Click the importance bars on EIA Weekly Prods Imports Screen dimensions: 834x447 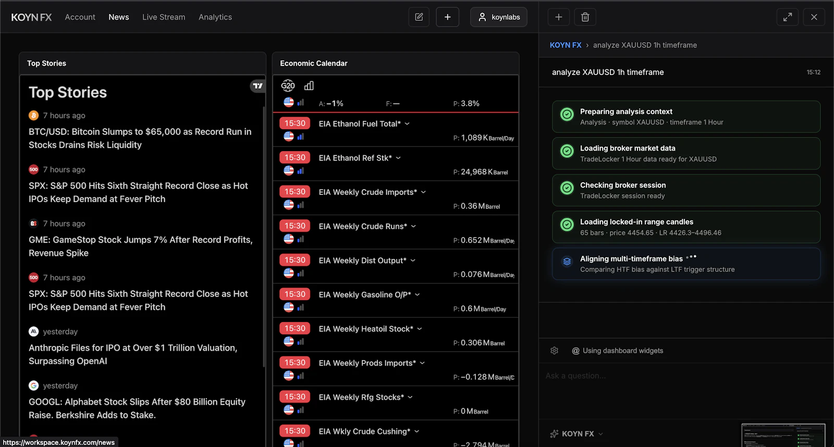[301, 376]
